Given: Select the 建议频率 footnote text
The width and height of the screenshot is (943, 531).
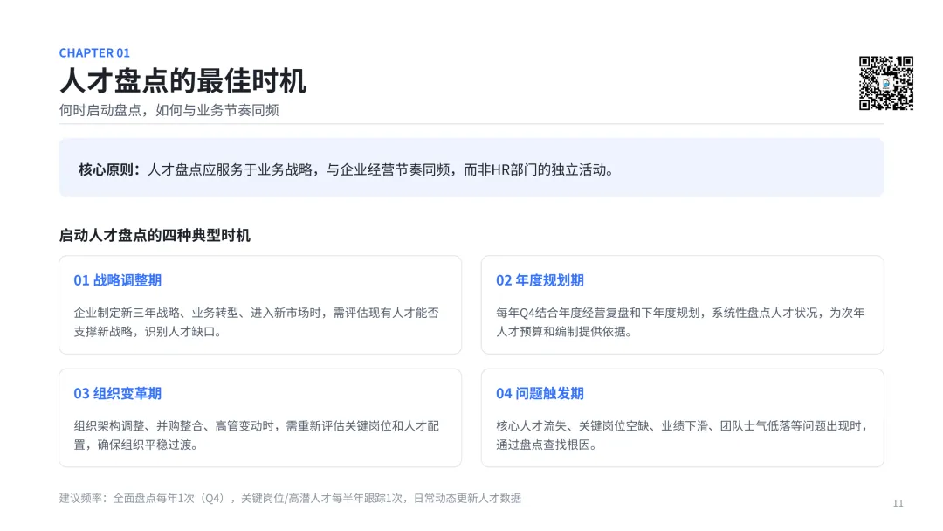Looking at the screenshot, I should click(291, 498).
